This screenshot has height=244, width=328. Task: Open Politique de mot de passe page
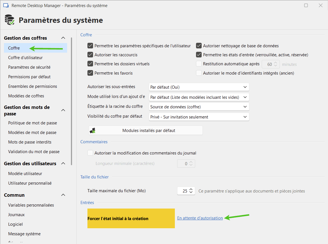tap(32, 123)
